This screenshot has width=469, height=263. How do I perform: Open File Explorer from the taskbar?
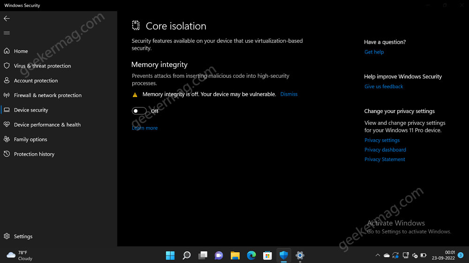(x=235, y=255)
